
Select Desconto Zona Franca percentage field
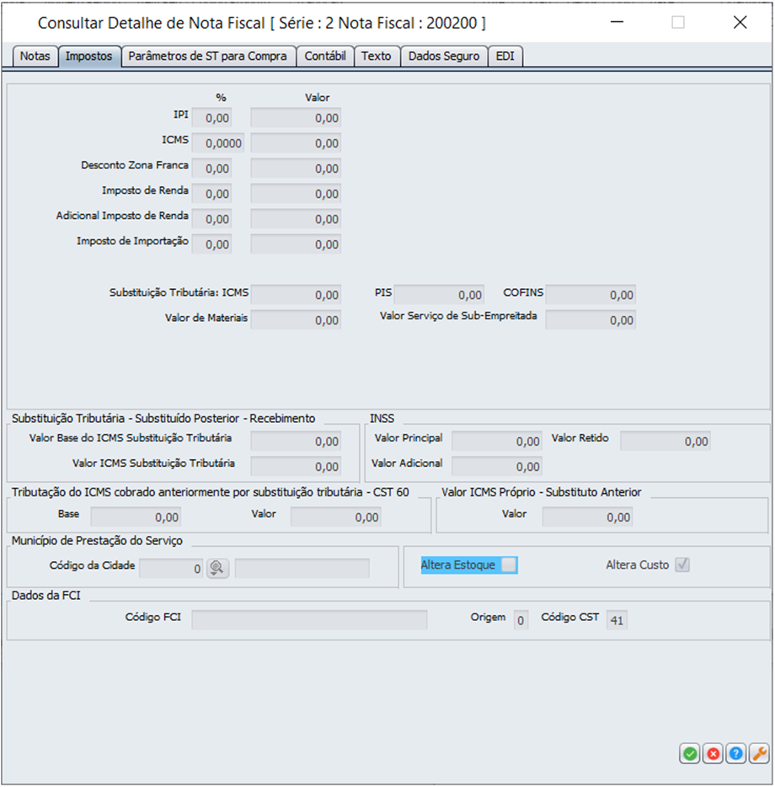click(211, 169)
